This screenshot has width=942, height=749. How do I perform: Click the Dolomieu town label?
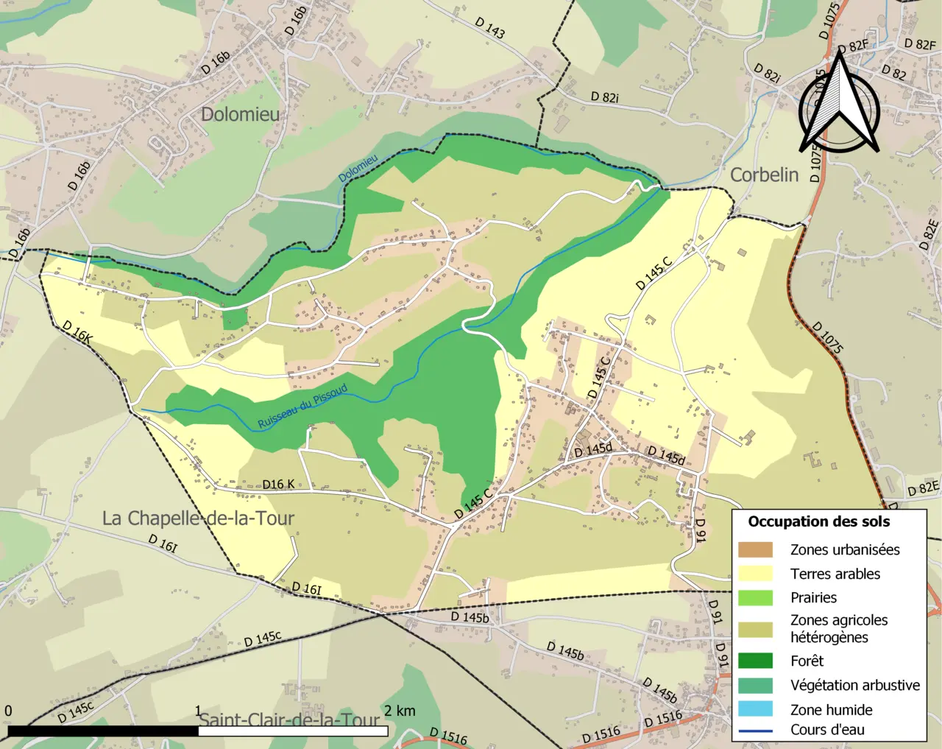click(x=241, y=114)
